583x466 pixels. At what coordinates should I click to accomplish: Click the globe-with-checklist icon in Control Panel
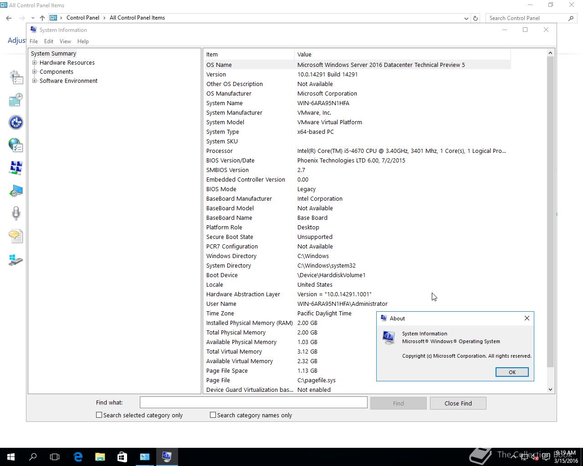pos(16,145)
